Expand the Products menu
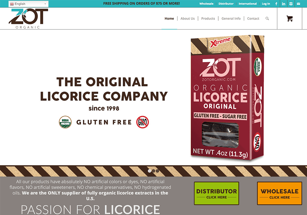307x215 pixels. coord(208,18)
